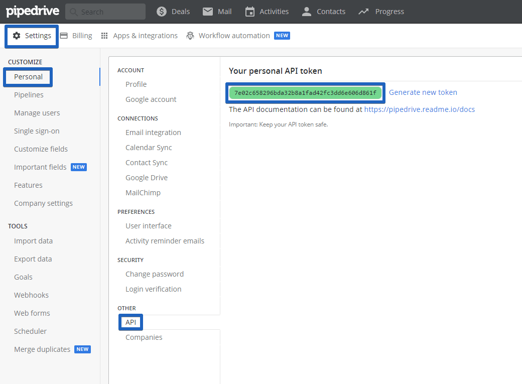Click the Settings gear icon
The width and height of the screenshot is (522, 384).
tap(17, 36)
